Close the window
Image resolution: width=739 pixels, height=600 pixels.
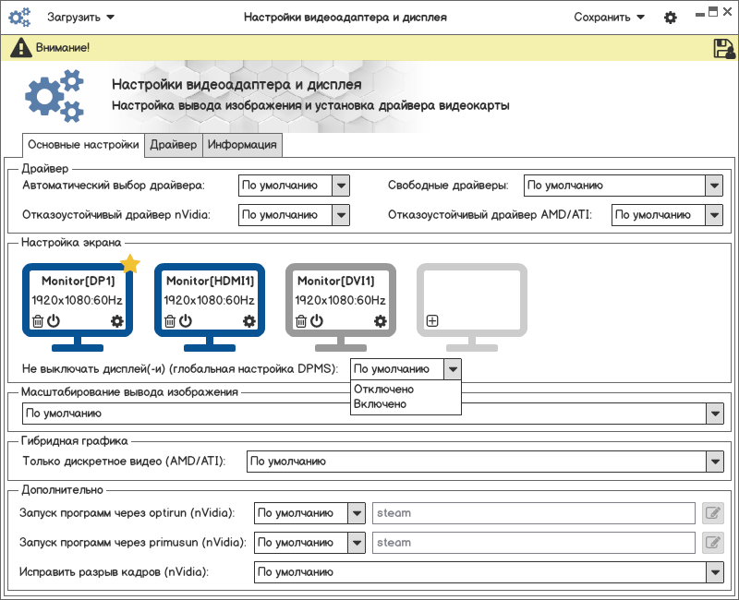(x=727, y=12)
